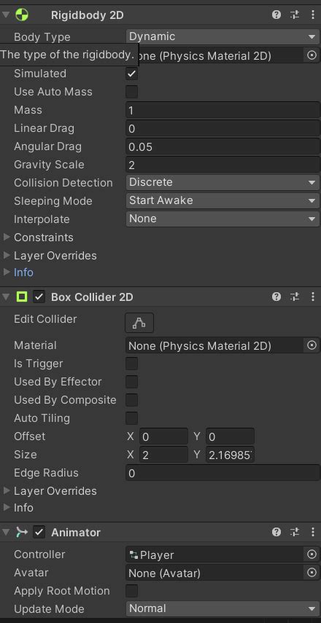Open object picker for Avatar field

tap(312, 573)
